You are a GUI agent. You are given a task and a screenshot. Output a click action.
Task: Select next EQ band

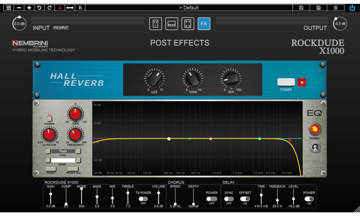click(x=78, y=160)
